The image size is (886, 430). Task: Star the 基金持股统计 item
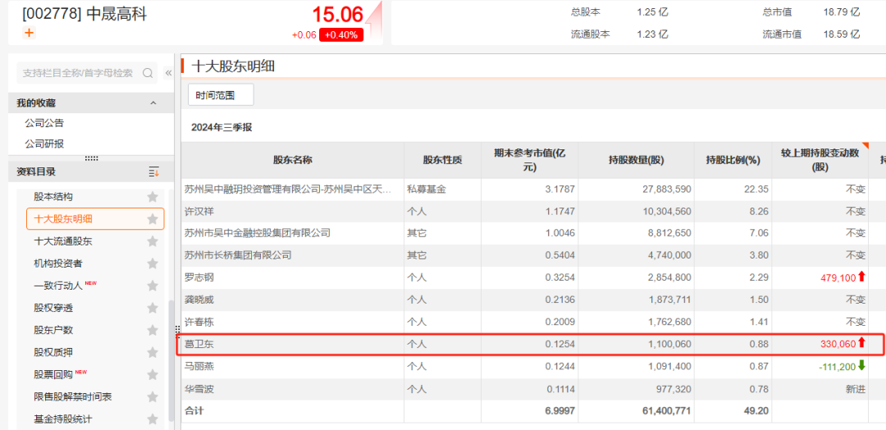[x=153, y=419]
